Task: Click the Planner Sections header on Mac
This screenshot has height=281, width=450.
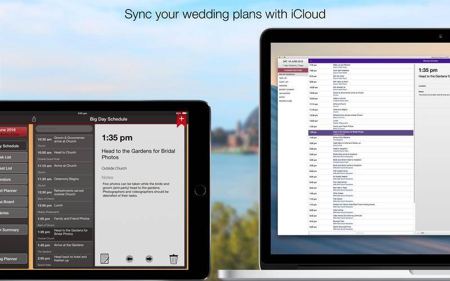Action: pyautogui.click(x=293, y=70)
